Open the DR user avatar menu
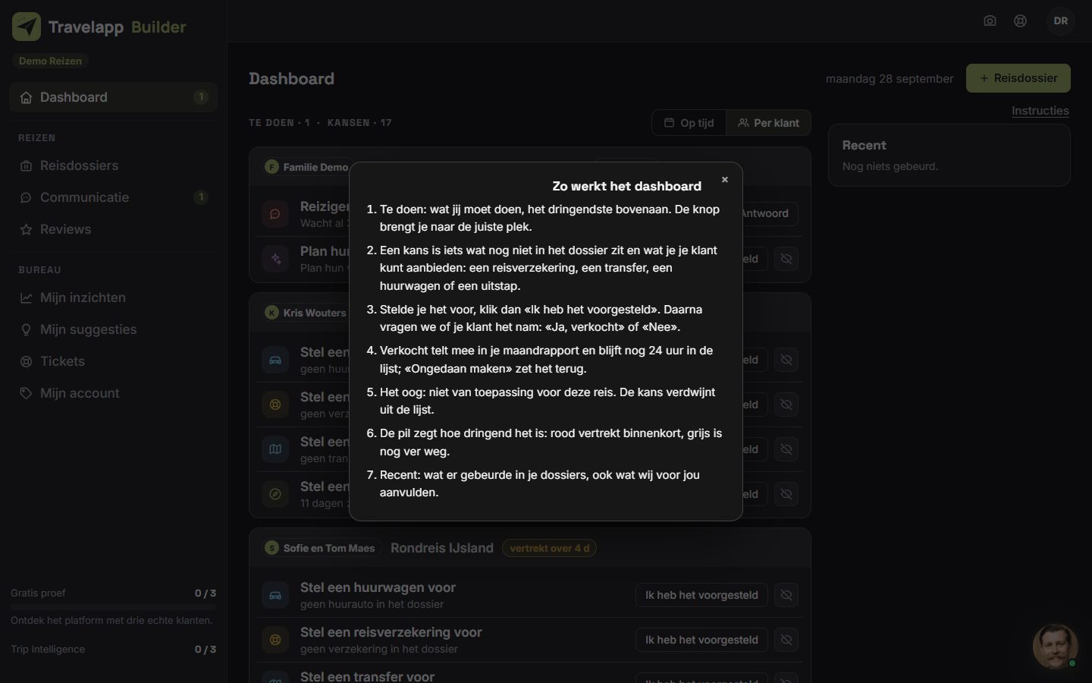Image resolution: width=1092 pixels, height=683 pixels. 1061,20
